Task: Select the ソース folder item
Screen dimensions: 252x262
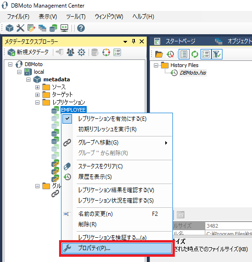Action: pos(59,87)
